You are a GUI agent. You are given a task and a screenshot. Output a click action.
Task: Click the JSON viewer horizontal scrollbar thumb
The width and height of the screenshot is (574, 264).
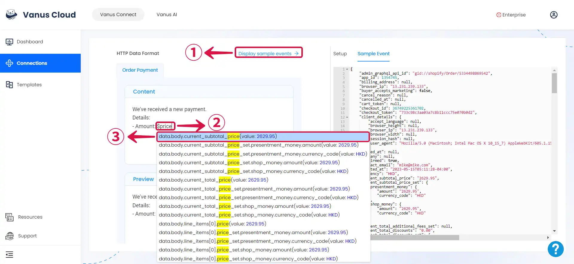pos(414,238)
